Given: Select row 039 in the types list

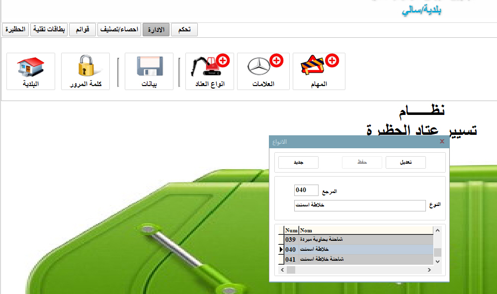Looking at the screenshot, I should [358, 239].
